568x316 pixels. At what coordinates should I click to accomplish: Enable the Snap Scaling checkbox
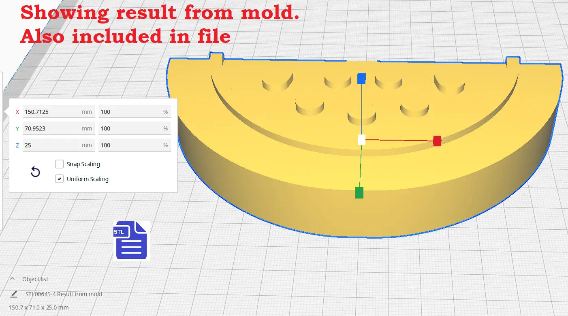click(60, 164)
